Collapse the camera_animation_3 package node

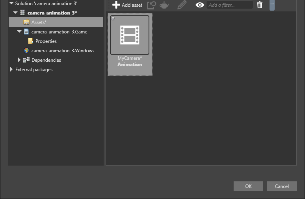(15, 13)
